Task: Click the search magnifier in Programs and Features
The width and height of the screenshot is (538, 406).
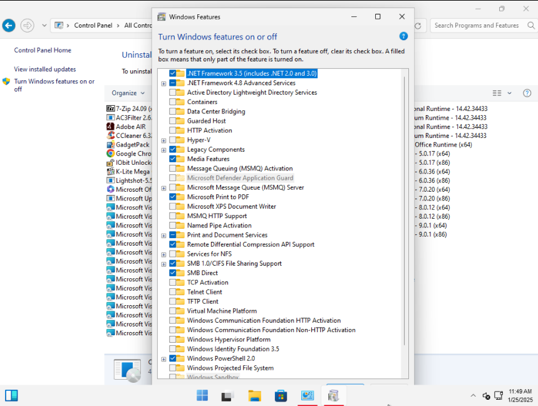Action: pyautogui.click(x=530, y=26)
